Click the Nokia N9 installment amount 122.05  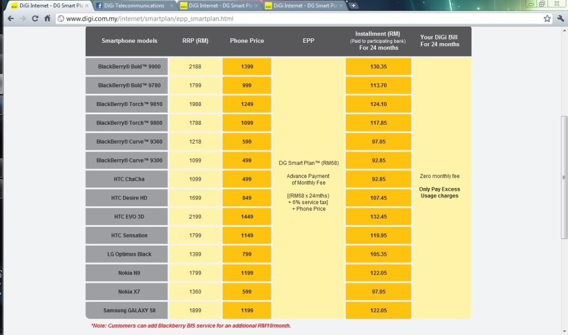(x=378, y=273)
